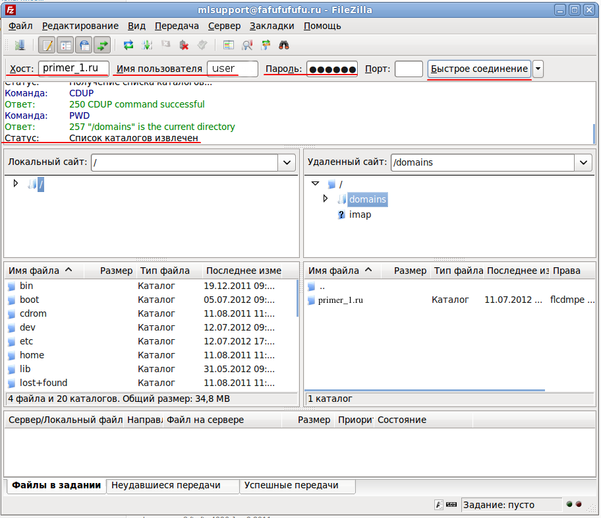Toggle remote directory tree display icon

click(x=84, y=46)
